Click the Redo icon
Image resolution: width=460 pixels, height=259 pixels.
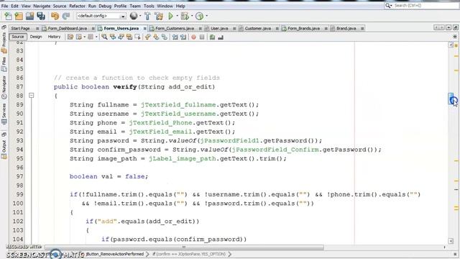(66, 16)
